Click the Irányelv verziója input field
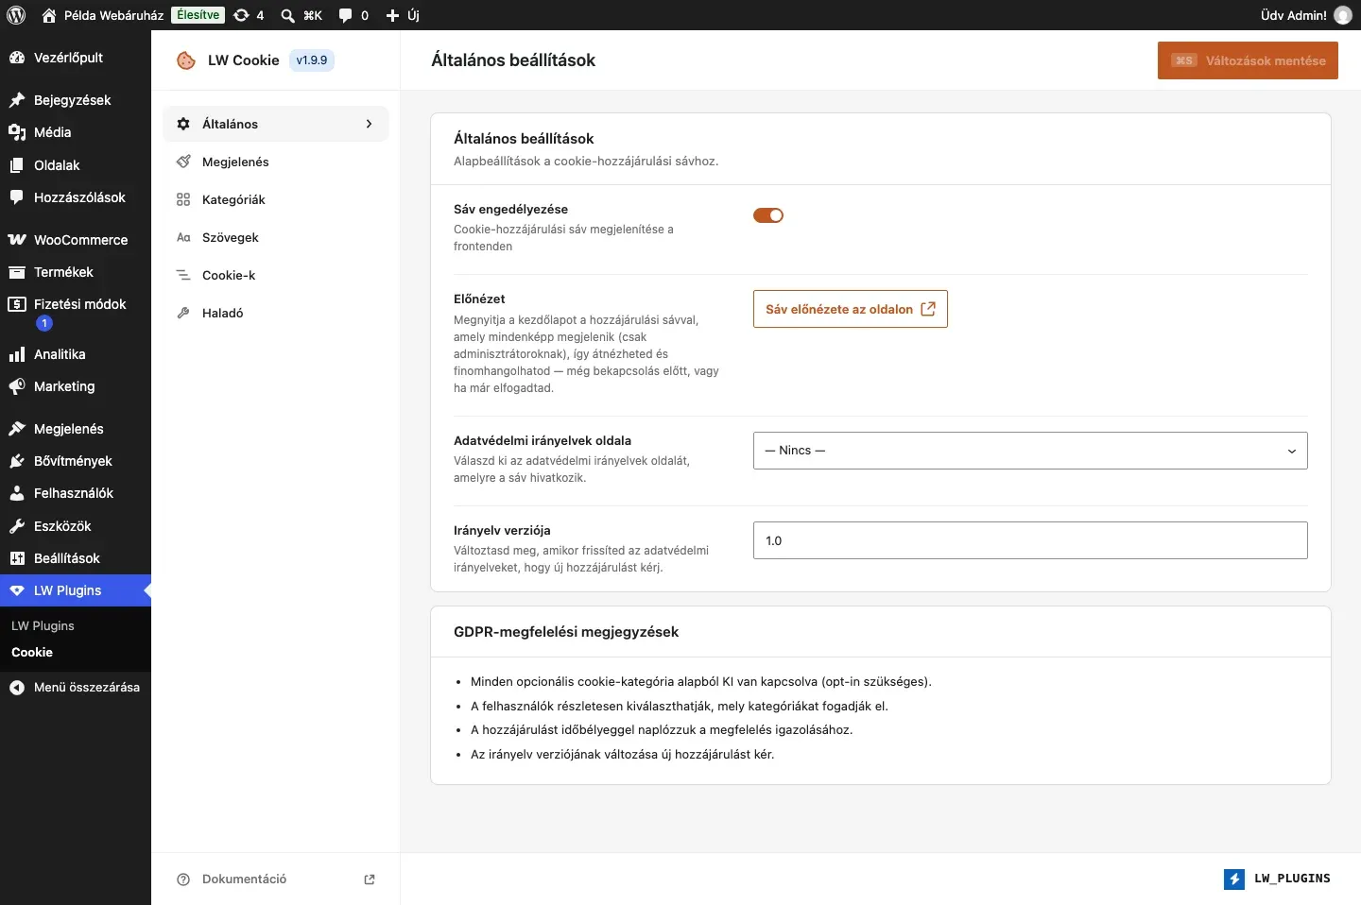 coord(1030,540)
